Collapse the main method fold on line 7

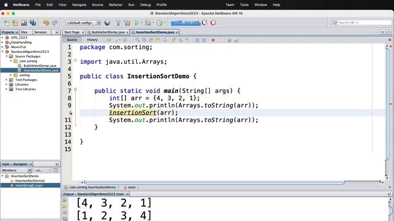pos(75,89)
